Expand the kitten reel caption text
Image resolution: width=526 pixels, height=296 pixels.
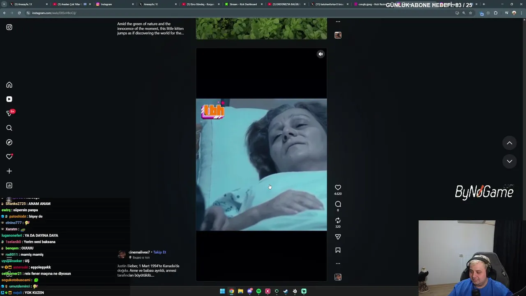tap(150, 28)
